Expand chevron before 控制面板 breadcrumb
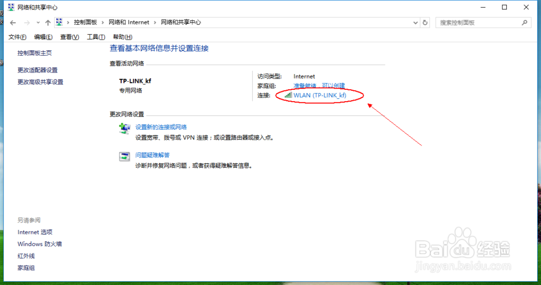This screenshot has height=285, width=541. point(68,22)
